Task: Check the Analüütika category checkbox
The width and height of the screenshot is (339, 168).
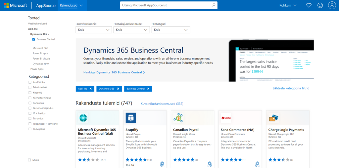Action: [30, 82]
